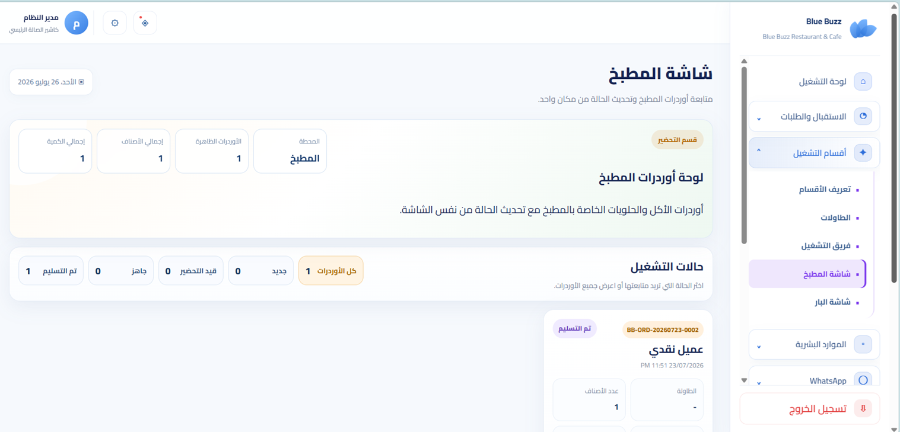900x432 pixels.
Task: Click the red logout icon
Action: 863,408
